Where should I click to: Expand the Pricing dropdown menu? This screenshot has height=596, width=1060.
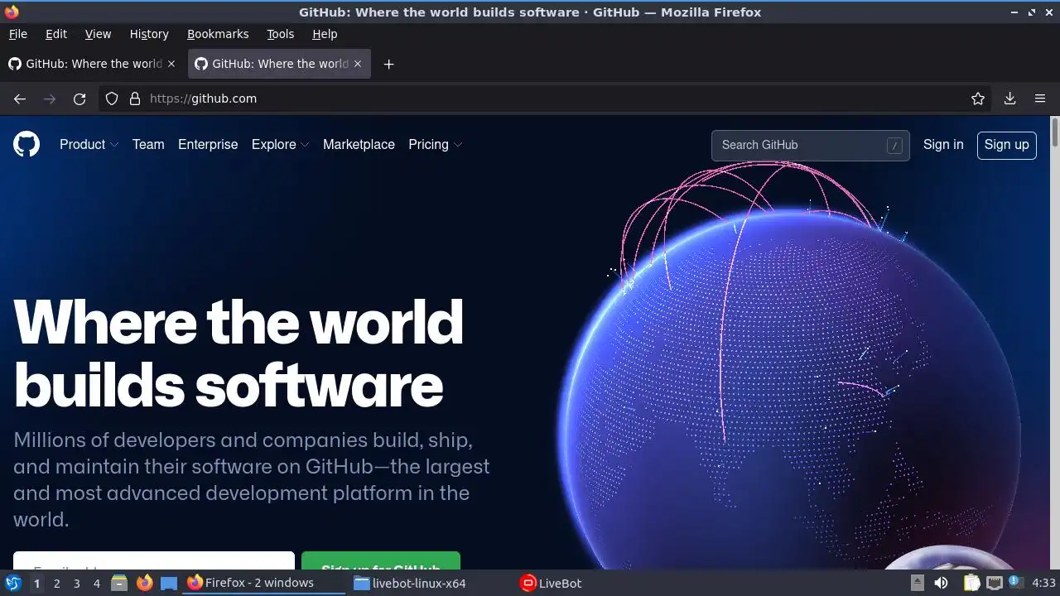(x=436, y=144)
